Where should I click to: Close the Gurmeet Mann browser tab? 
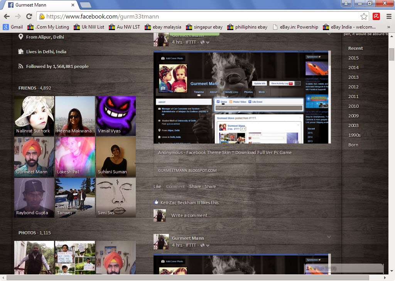tap(73, 5)
